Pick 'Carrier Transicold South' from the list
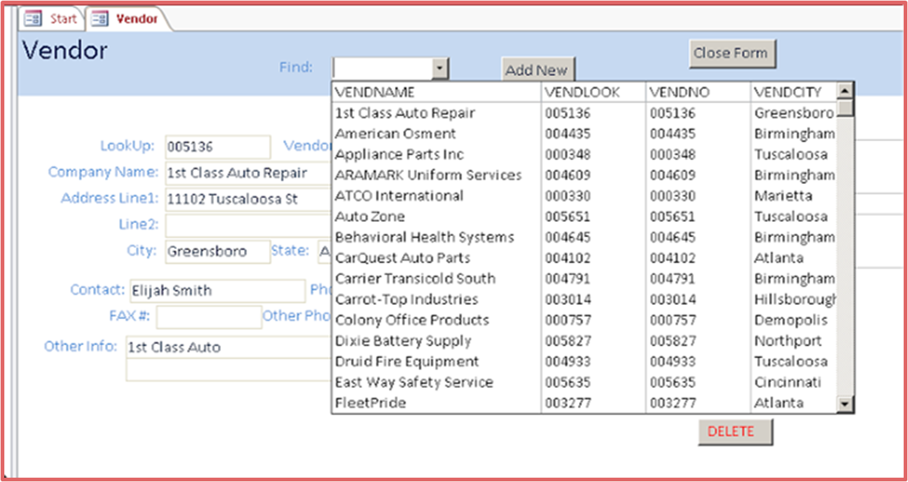Viewport: 908px width, 482px height. 583,279
